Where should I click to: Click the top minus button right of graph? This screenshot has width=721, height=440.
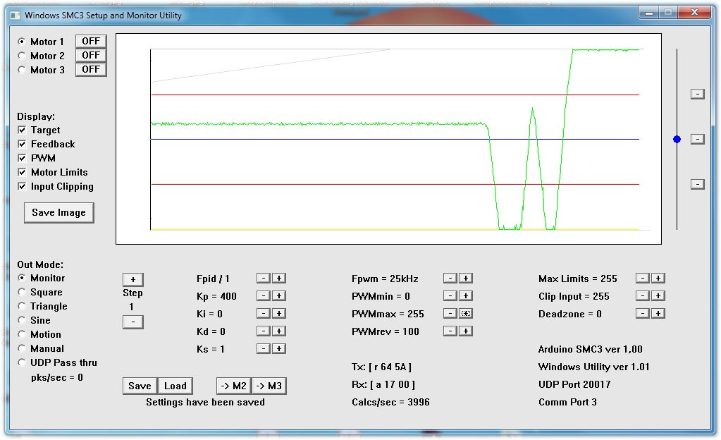coord(697,94)
